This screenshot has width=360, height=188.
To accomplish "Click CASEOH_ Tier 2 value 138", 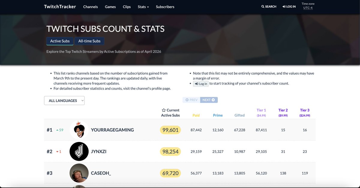I will [283, 173].
